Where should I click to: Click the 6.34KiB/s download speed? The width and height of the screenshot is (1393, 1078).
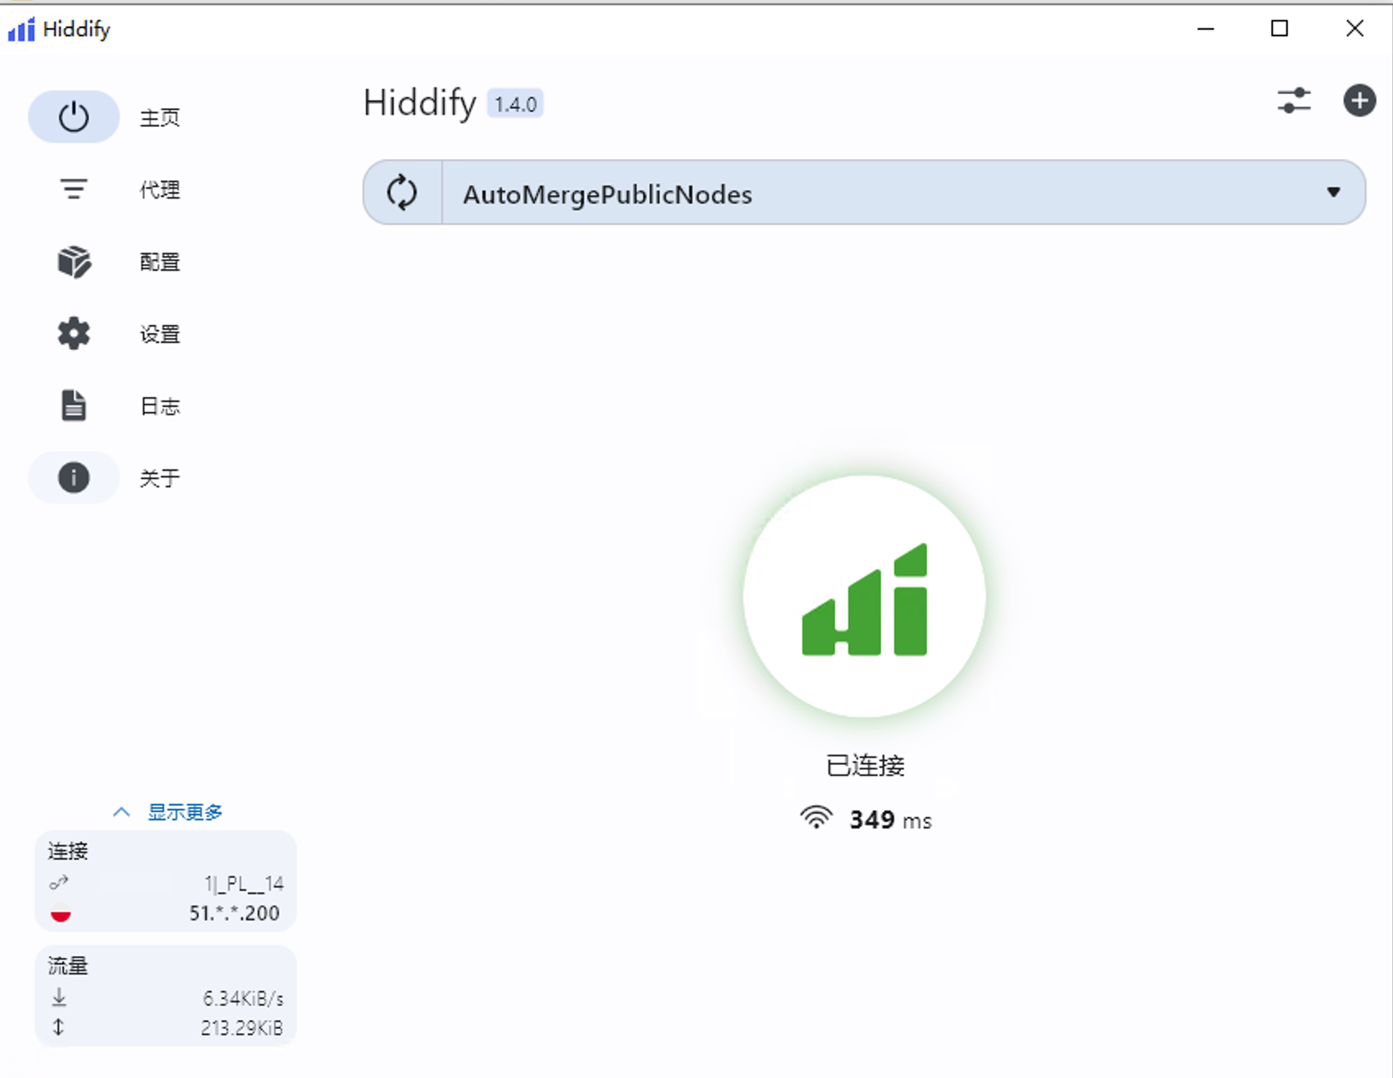[244, 998]
